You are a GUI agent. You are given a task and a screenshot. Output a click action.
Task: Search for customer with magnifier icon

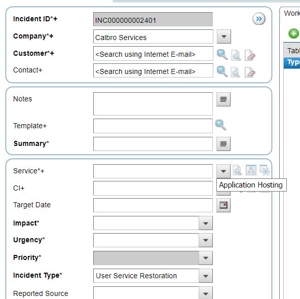pos(222,55)
